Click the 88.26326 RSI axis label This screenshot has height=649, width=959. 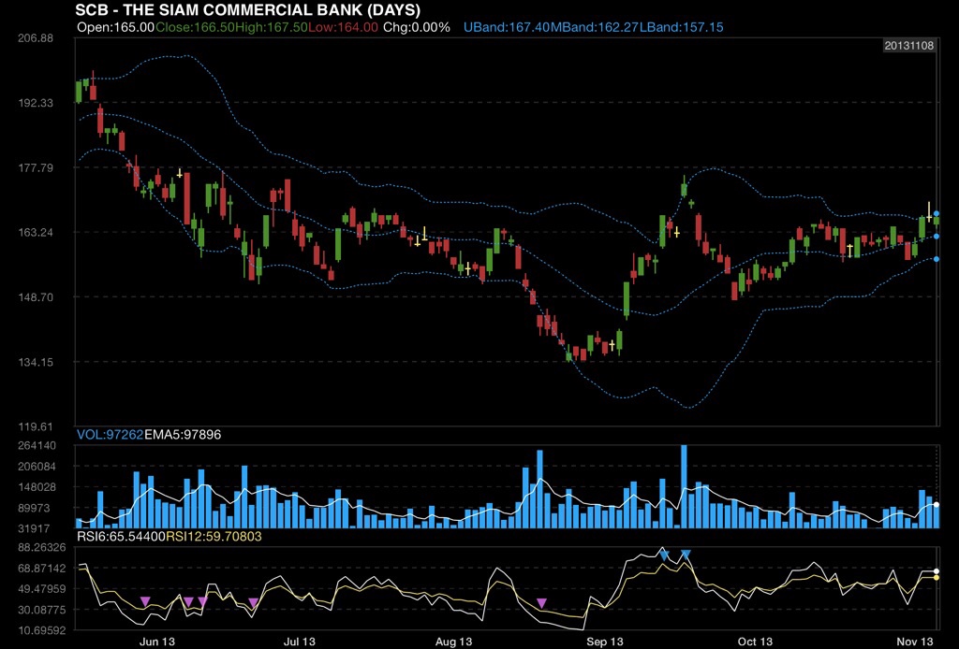click(41, 548)
